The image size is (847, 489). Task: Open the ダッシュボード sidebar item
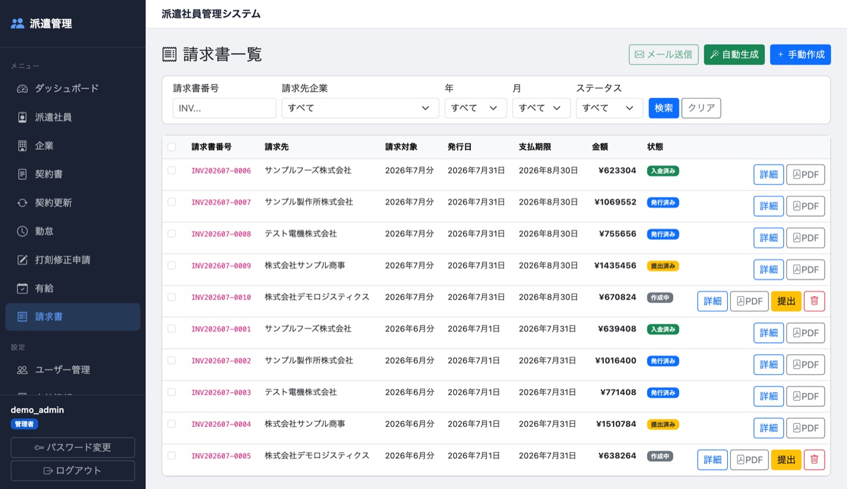73,88
